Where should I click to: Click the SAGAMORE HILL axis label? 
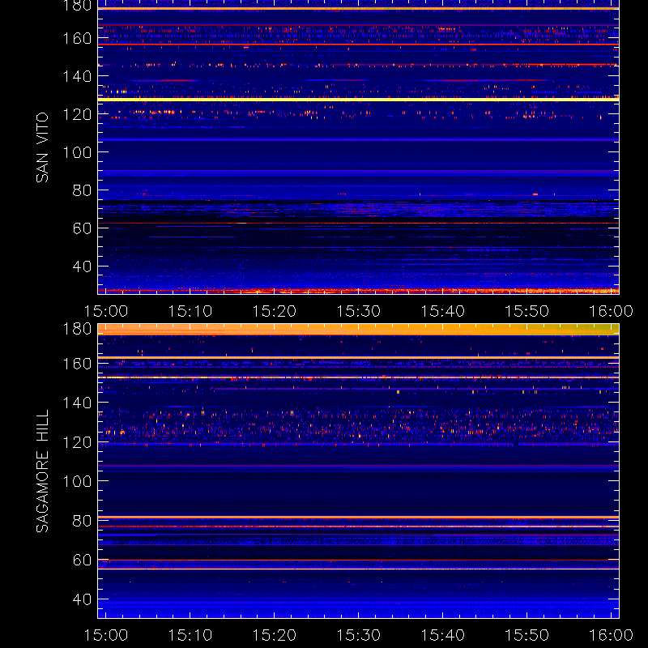42,471
